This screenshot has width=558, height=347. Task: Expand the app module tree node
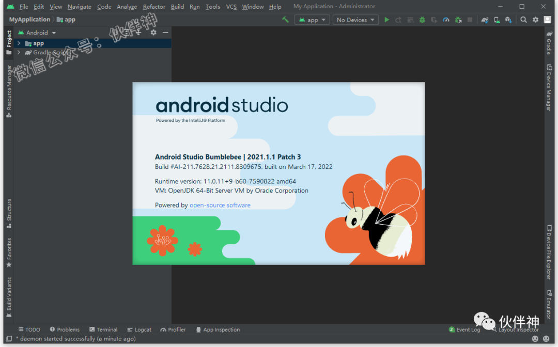pyautogui.click(x=19, y=43)
